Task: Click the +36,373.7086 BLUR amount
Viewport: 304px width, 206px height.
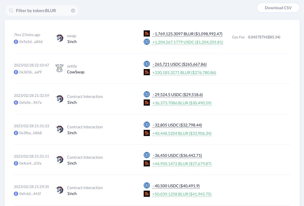Action: 182,103
